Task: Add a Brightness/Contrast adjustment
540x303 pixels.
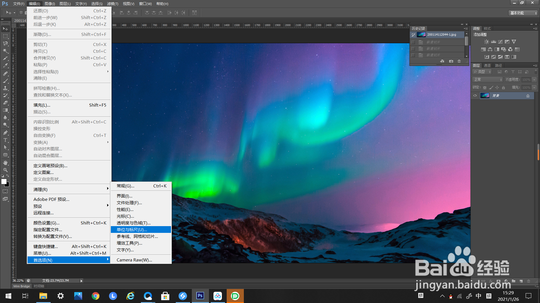Action: (x=487, y=42)
